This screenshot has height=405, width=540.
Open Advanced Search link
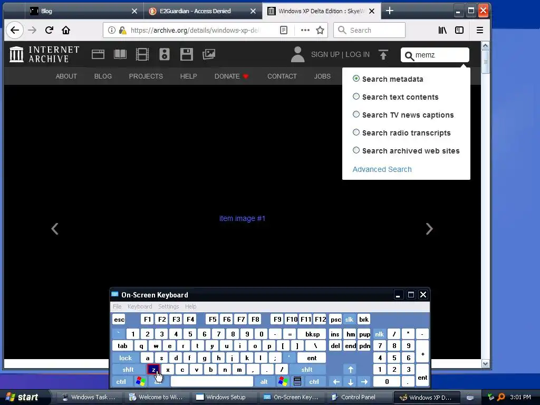tap(382, 169)
